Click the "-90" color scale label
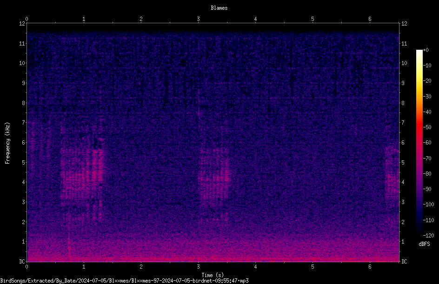This screenshot has height=284, width=439. click(x=427, y=189)
